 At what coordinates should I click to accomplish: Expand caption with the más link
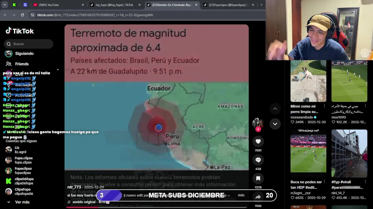(x=241, y=195)
